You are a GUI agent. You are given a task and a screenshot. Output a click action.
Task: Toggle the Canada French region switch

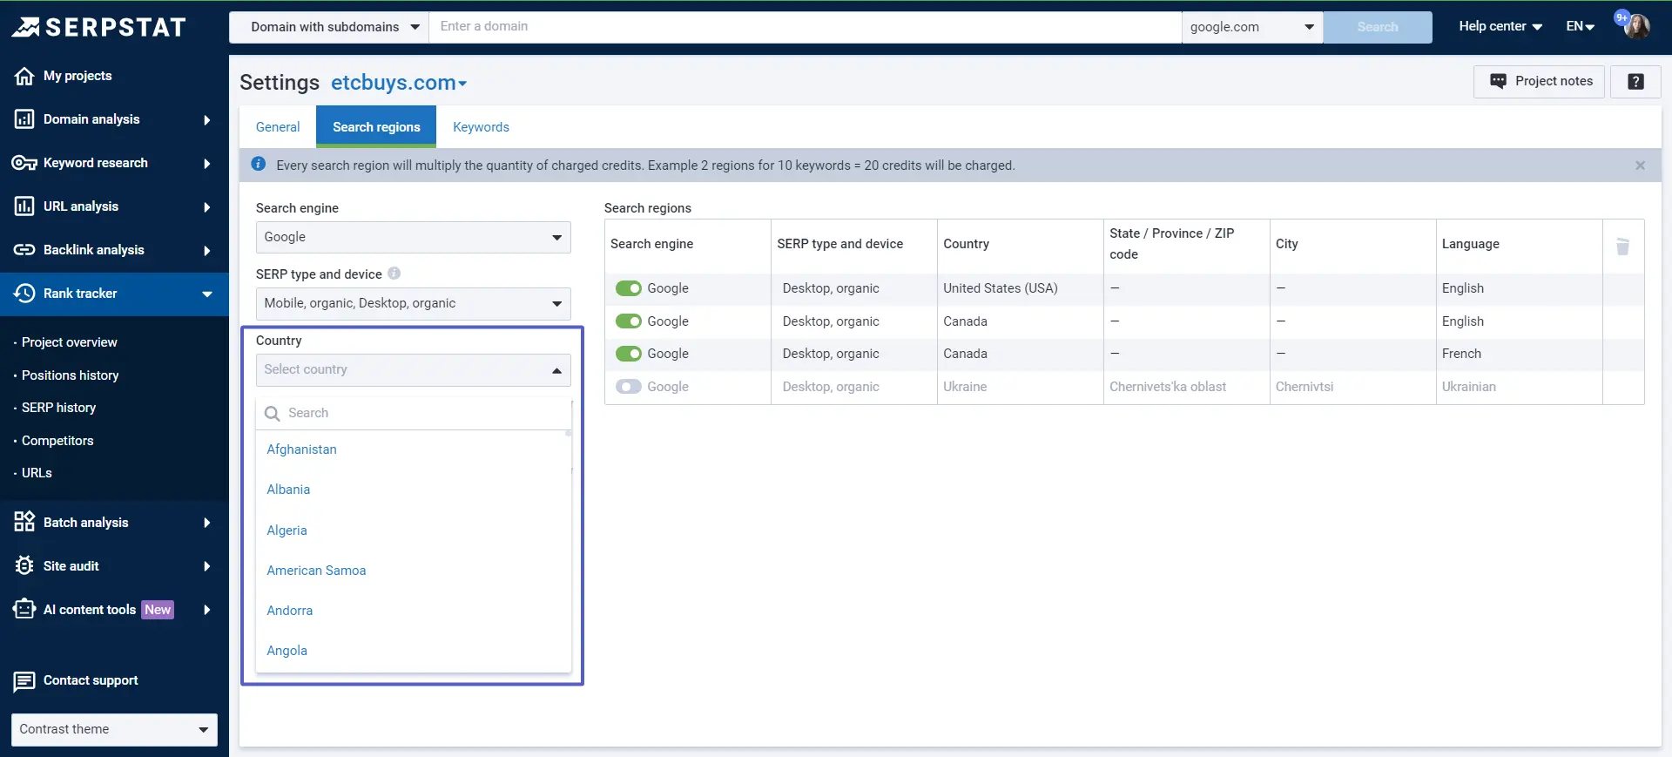pyautogui.click(x=629, y=354)
